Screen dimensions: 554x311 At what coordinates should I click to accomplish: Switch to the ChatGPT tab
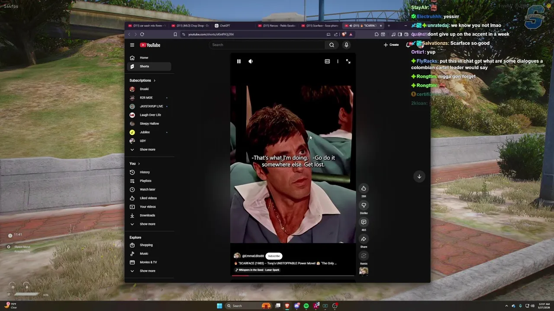(x=233, y=25)
